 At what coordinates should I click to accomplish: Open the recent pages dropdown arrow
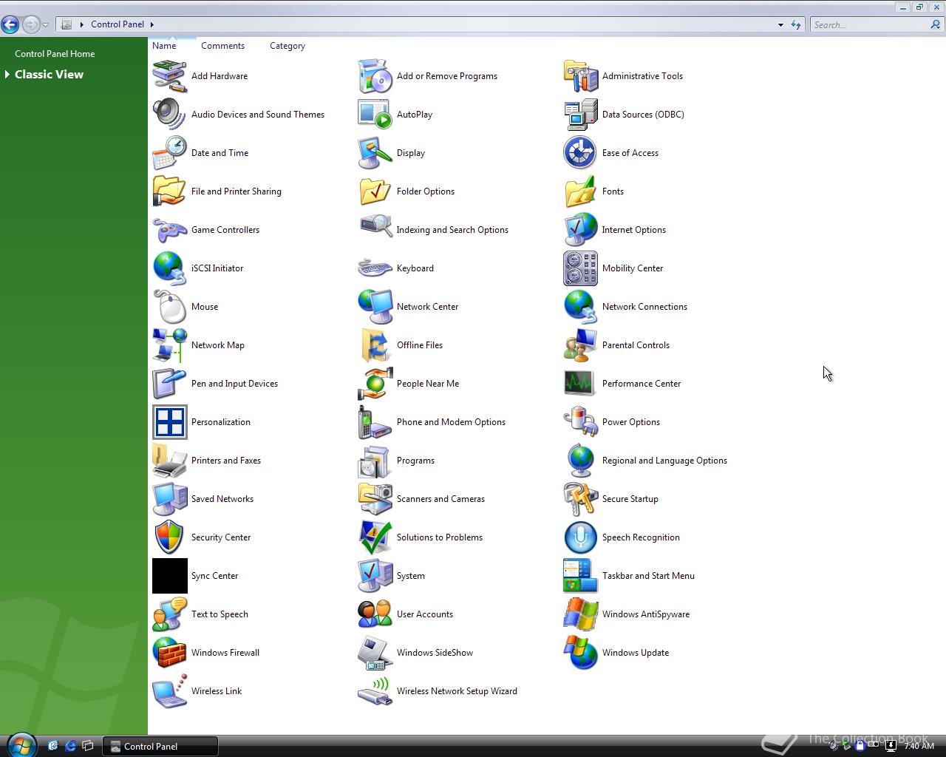[x=45, y=25]
